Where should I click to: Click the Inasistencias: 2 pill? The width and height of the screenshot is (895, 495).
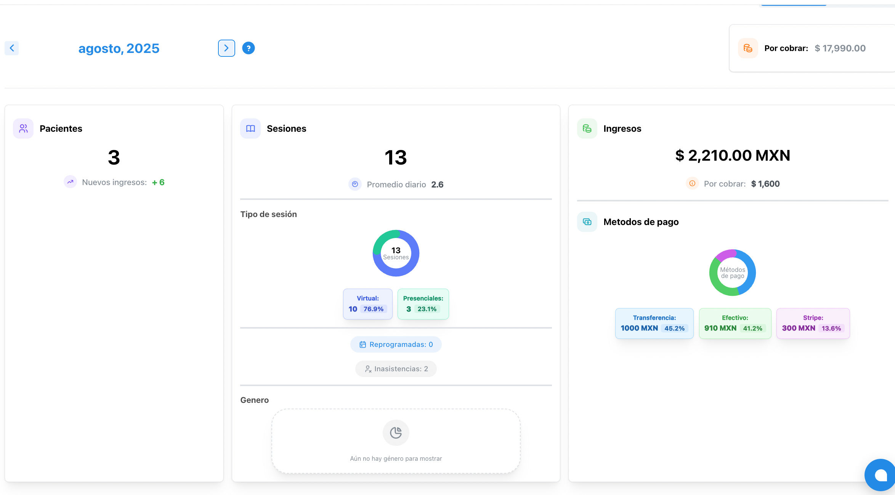coord(396,369)
